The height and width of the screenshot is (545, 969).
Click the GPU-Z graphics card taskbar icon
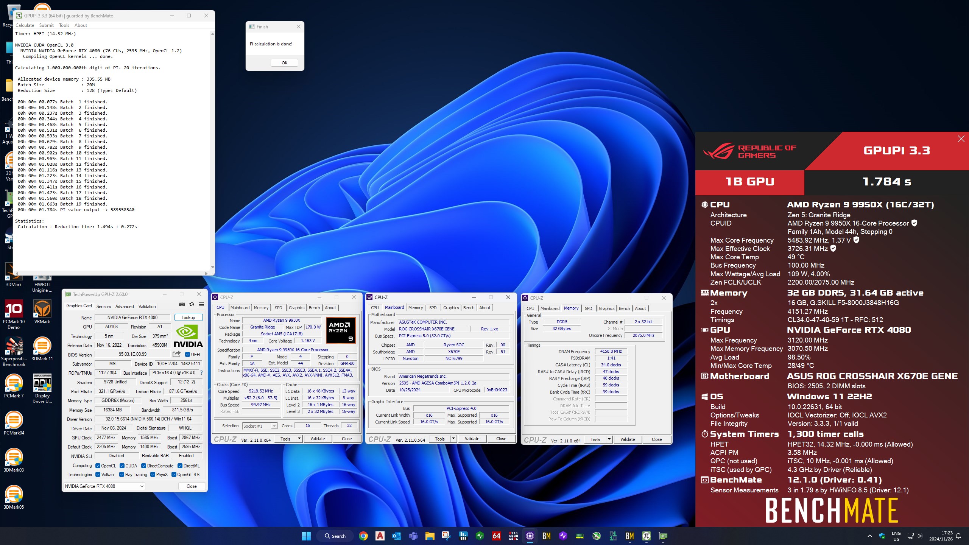point(663,536)
